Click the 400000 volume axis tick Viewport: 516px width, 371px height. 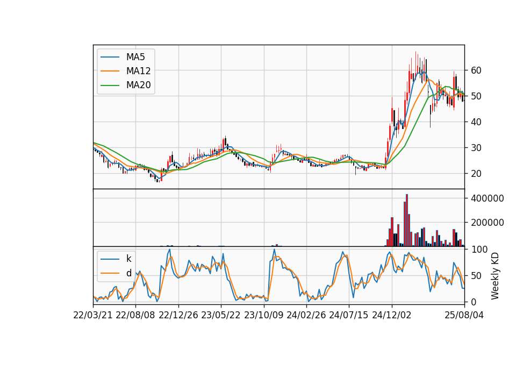click(488, 198)
